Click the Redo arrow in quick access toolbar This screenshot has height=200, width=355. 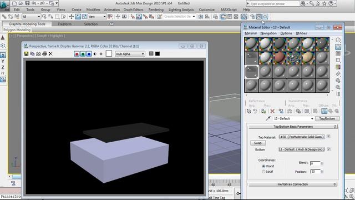coord(42,3)
